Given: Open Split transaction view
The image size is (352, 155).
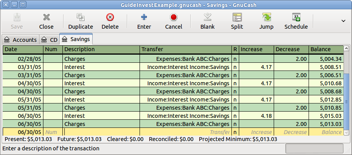Looking at the screenshot, I should [237, 22].
